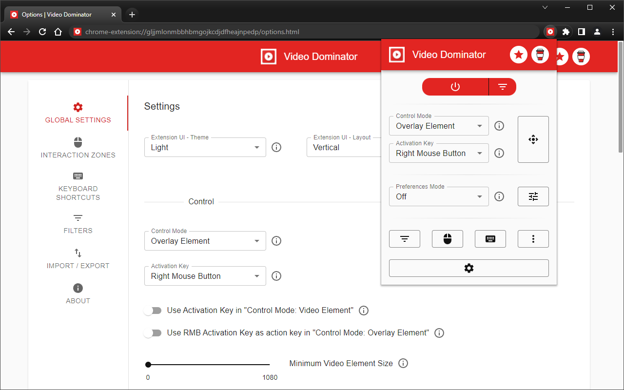The height and width of the screenshot is (390, 624).
Task: Click the coffee cup icon in the popup header
Action: pyautogui.click(x=540, y=55)
